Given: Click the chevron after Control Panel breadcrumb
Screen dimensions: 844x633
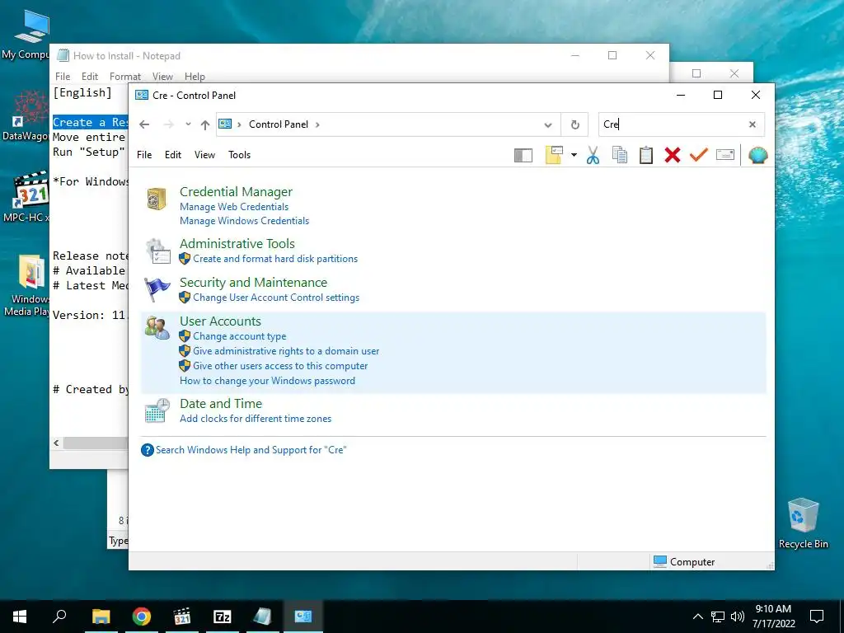Looking at the screenshot, I should pos(317,124).
